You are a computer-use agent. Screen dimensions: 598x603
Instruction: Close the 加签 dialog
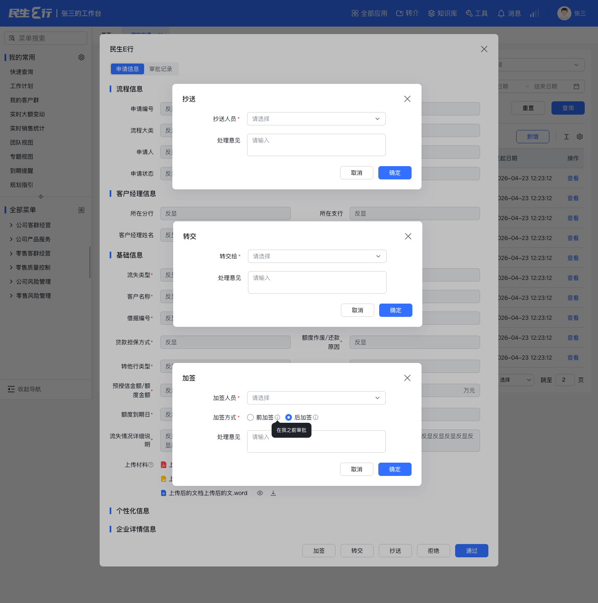(407, 378)
